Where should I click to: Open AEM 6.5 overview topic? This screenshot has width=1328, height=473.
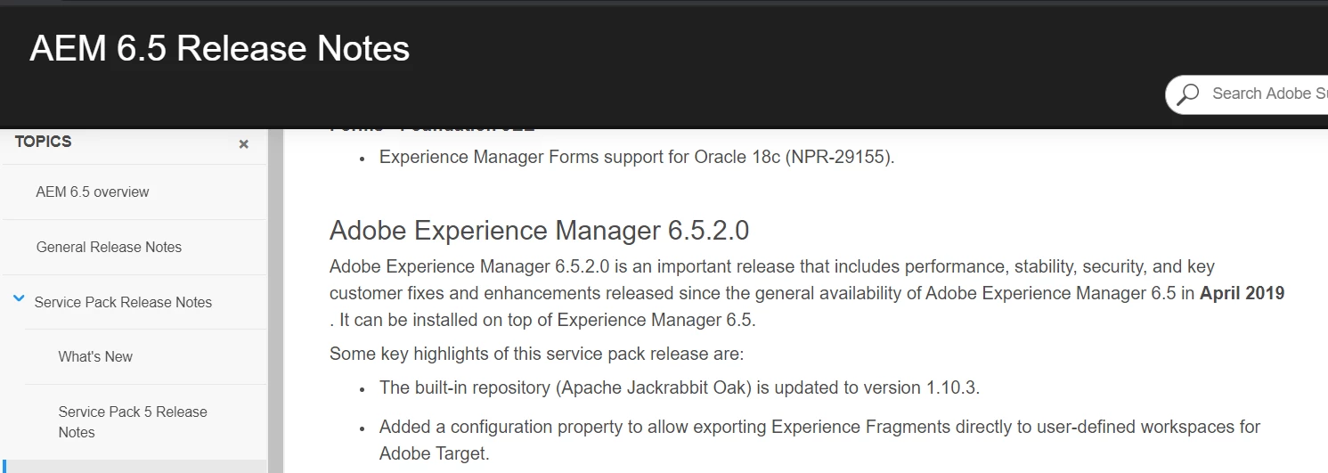93,192
